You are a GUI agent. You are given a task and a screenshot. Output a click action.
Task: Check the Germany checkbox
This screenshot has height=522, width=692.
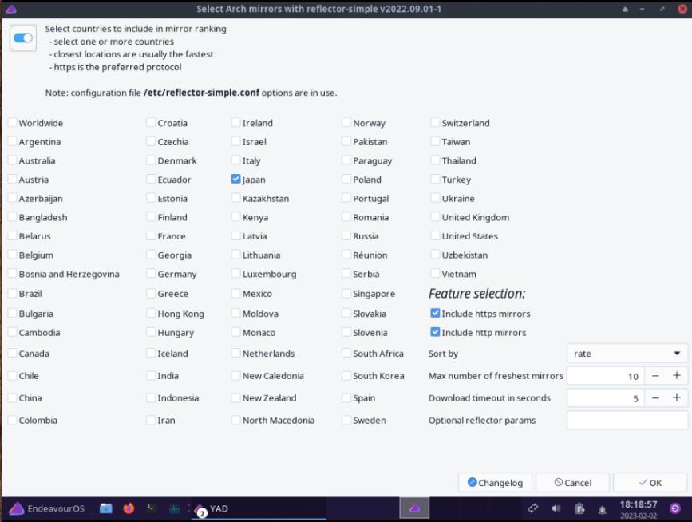click(x=152, y=274)
